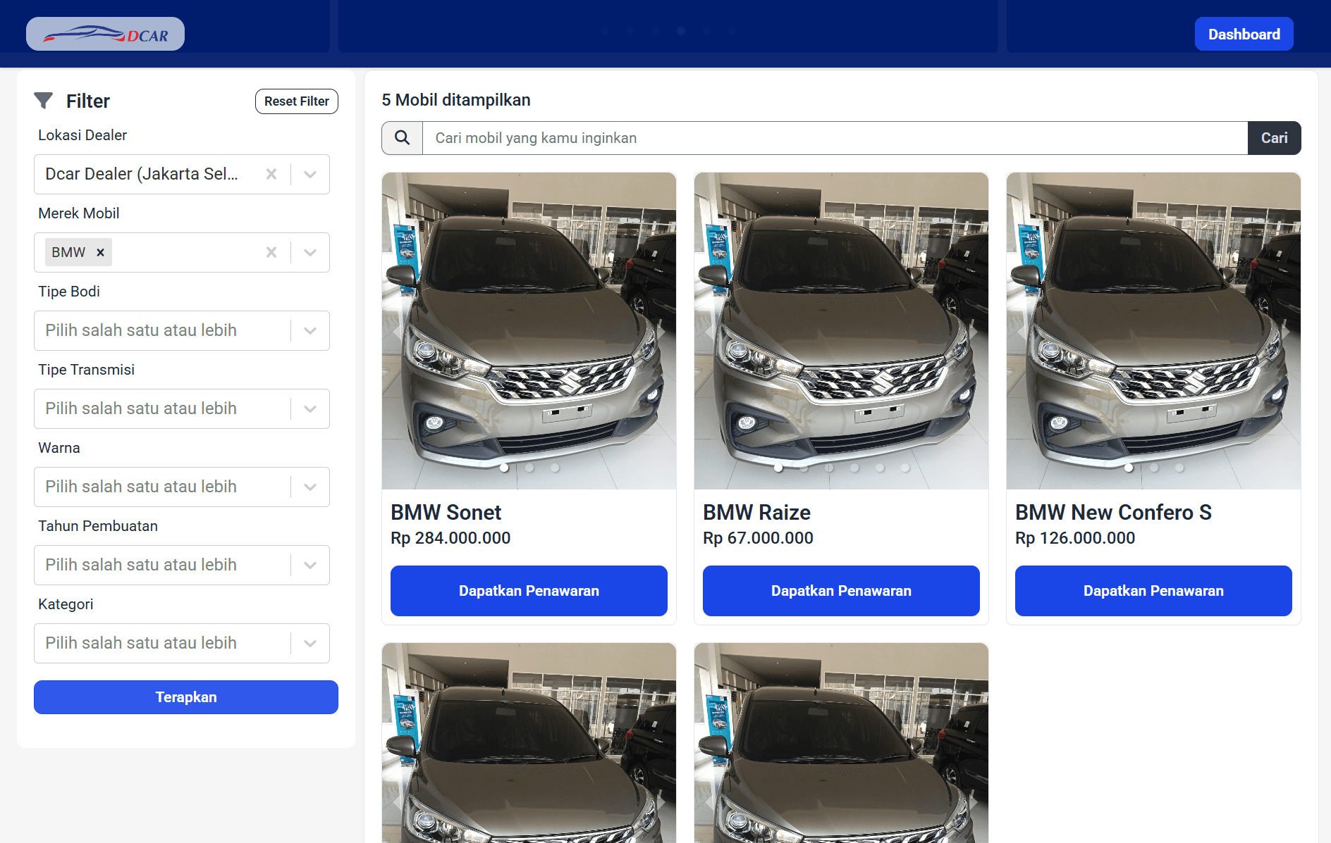Image resolution: width=1331 pixels, height=843 pixels.
Task: Click the BMW Raize title
Action: (x=756, y=512)
